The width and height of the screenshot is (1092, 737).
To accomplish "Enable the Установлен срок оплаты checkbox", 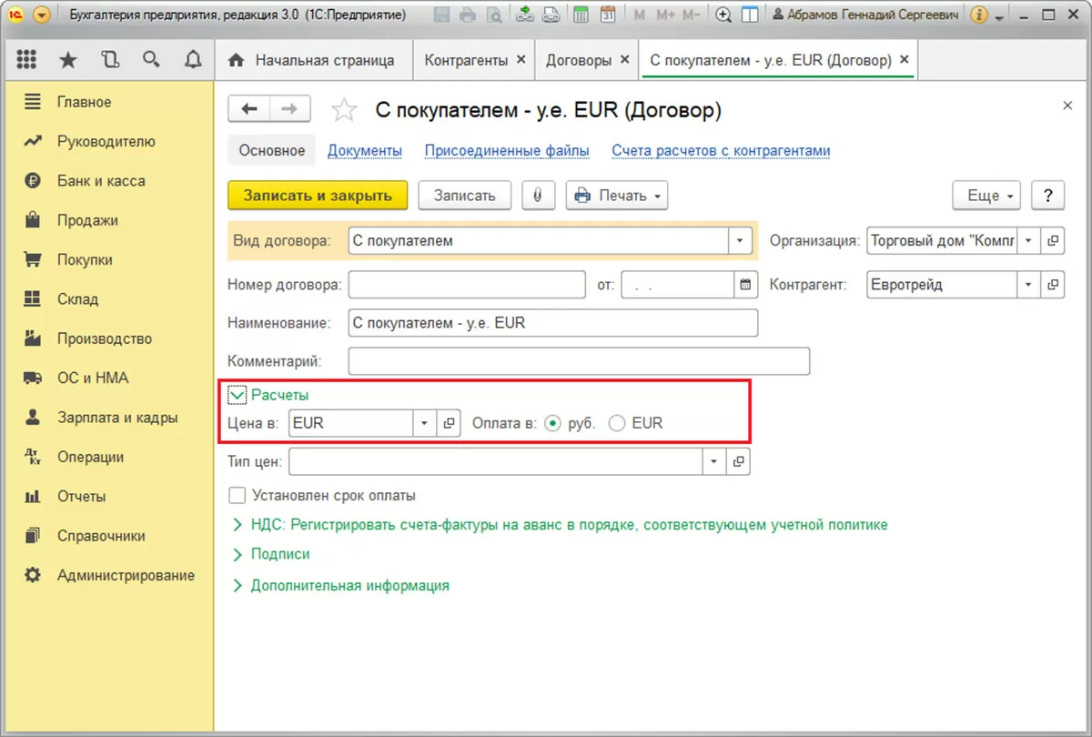I will (x=238, y=496).
